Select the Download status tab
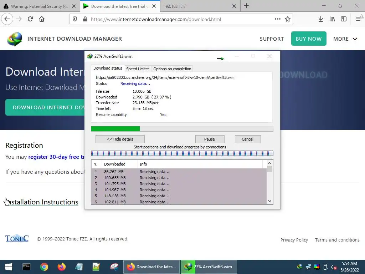365x274 pixels. pyautogui.click(x=108, y=68)
